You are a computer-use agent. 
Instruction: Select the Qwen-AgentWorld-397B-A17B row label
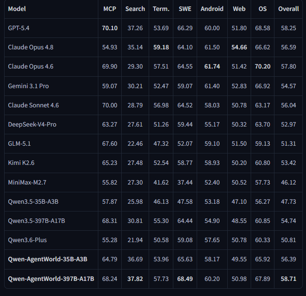51,279
